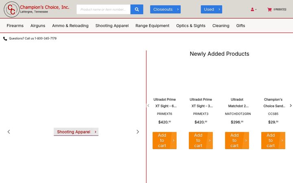Open the user account menu icon
The image size is (293, 183).
coord(254,9)
